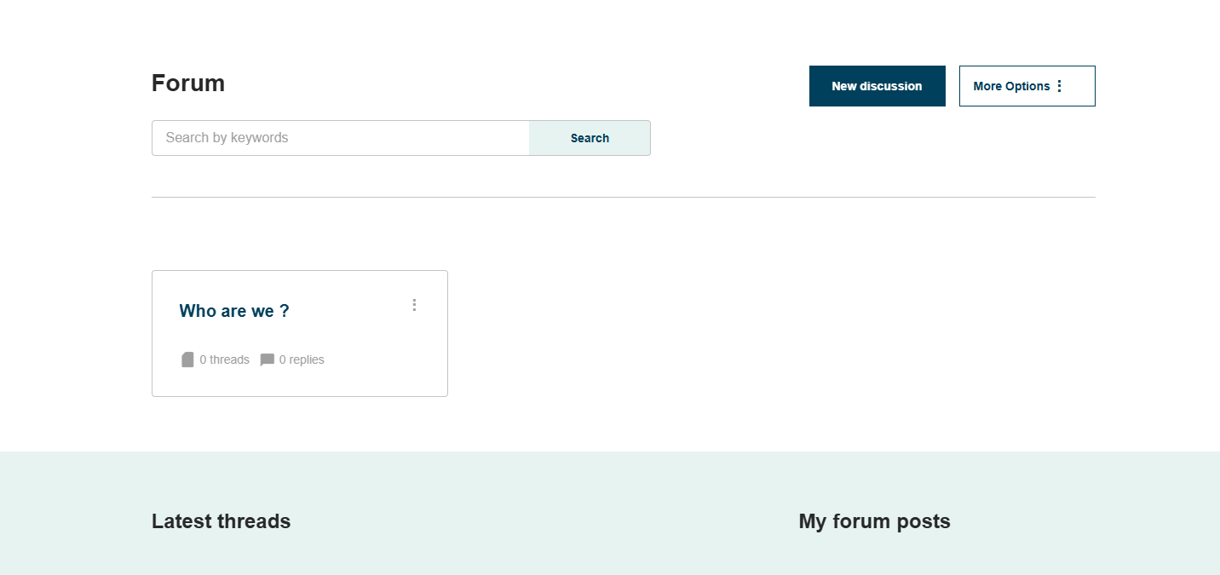Click the Forum page heading
This screenshot has width=1220, height=575.
coord(188,83)
